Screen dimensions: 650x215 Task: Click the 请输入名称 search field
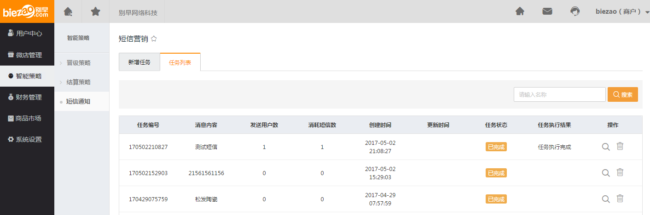pos(559,94)
